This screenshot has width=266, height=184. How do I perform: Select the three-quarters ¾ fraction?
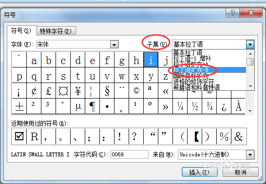click(209, 106)
